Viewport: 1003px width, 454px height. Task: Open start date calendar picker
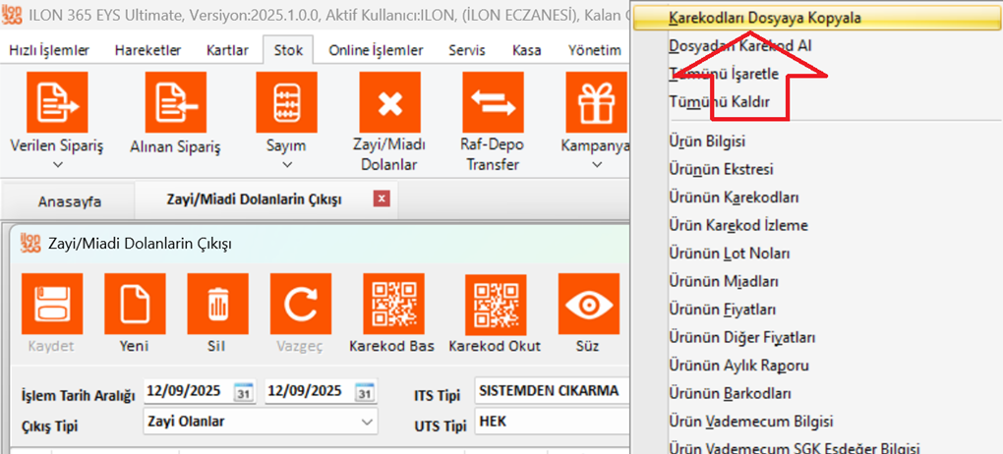coord(244,392)
